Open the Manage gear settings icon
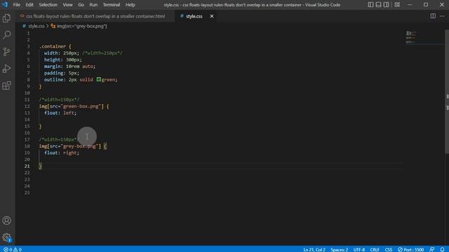449x252 pixels. coord(6,237)
